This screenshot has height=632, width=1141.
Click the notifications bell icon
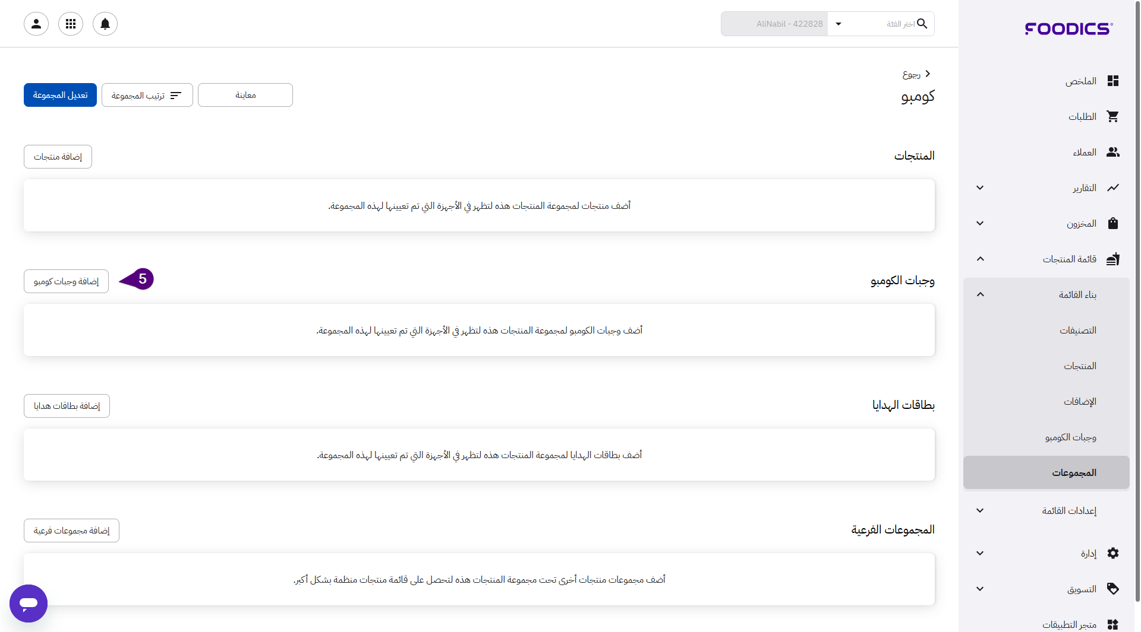coord(105,24)
